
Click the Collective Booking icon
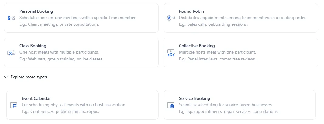point(171,53)
